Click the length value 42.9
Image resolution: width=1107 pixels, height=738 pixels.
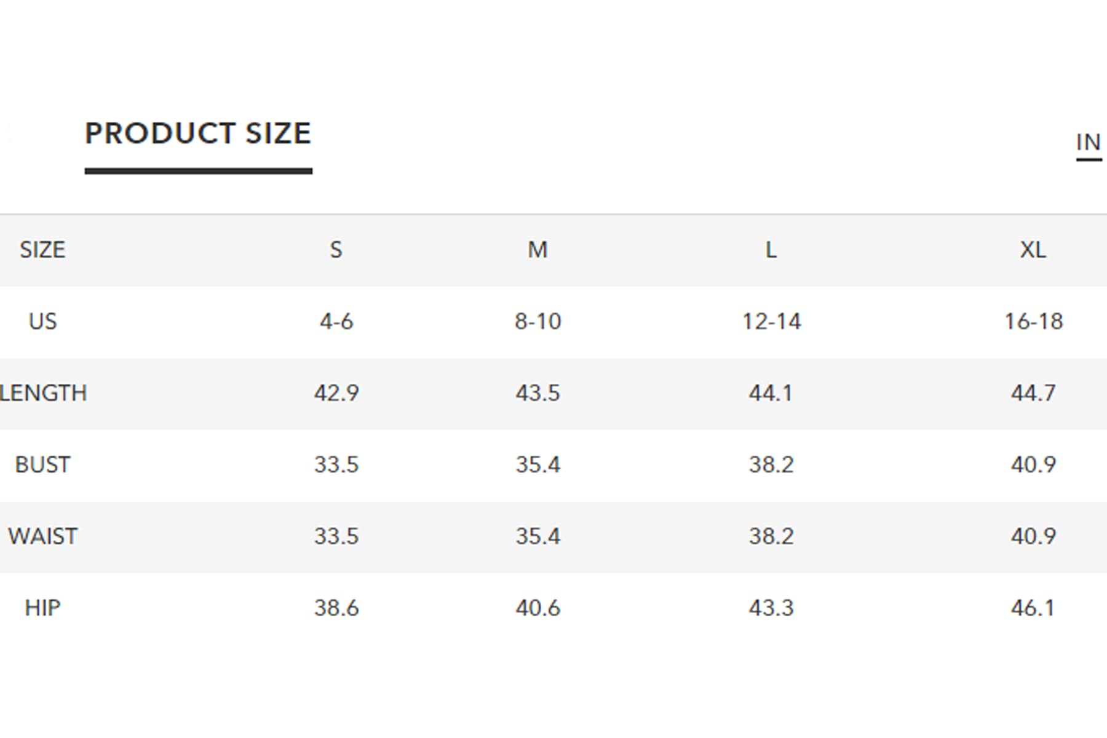click(336, 393)
